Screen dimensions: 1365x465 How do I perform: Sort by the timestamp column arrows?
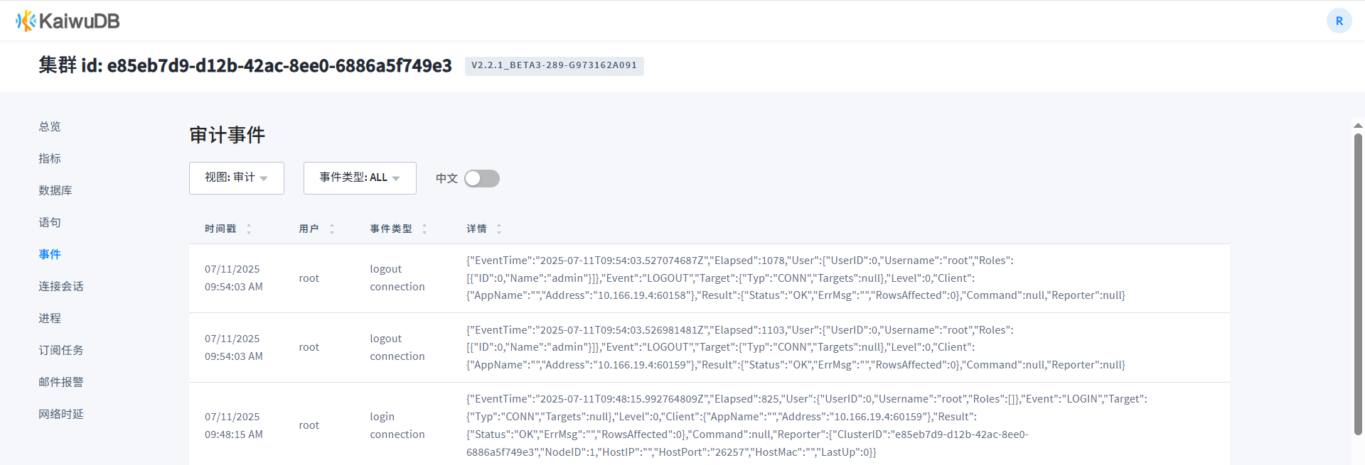tap(249, 229)
